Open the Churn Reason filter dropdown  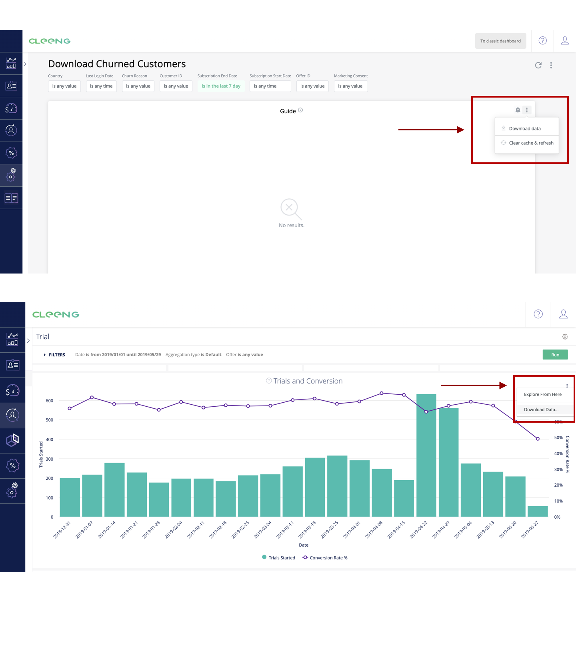138,86
